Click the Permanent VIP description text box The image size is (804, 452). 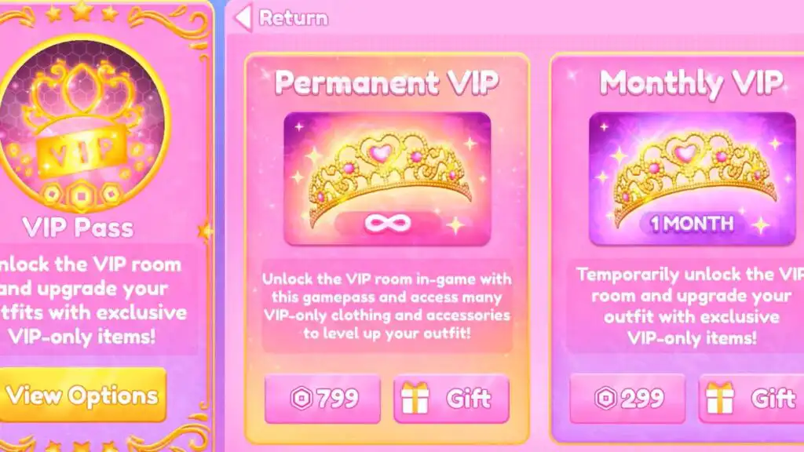point(387,306)
